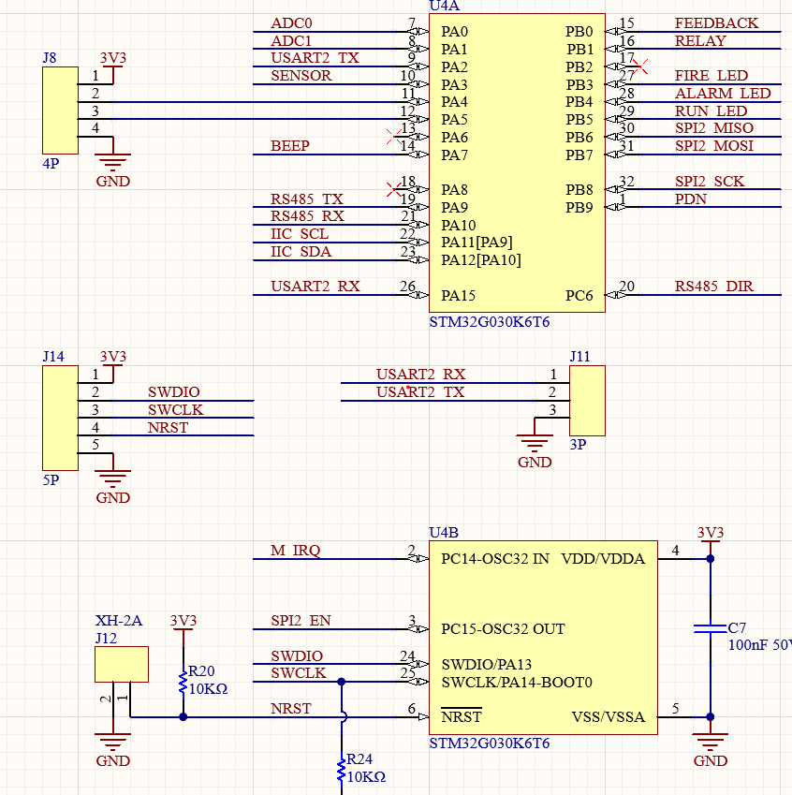Click the 10KΩ value of R24
Viewport: 792px width, 795px height.
pyautogui.click(x=367, y=777)
